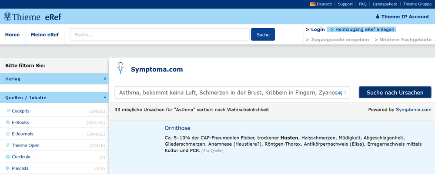
Task: Open the Support link
Action: [345, 4]
